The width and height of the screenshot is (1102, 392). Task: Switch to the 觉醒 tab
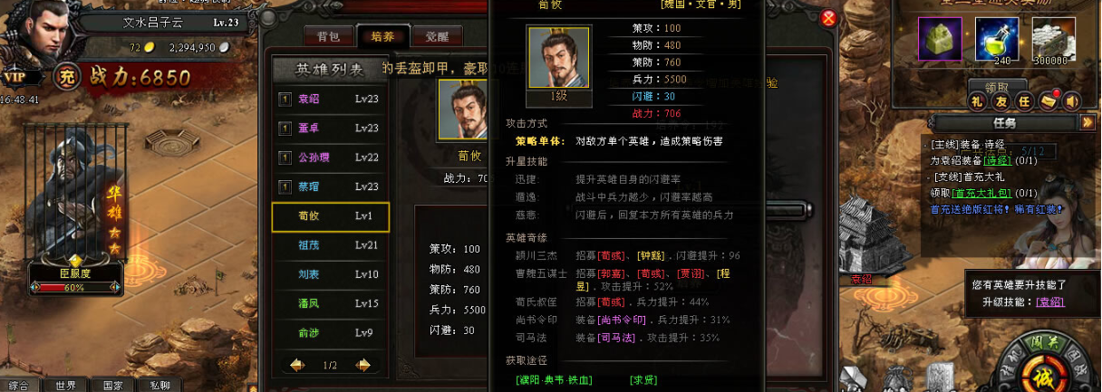pos(437,36)
